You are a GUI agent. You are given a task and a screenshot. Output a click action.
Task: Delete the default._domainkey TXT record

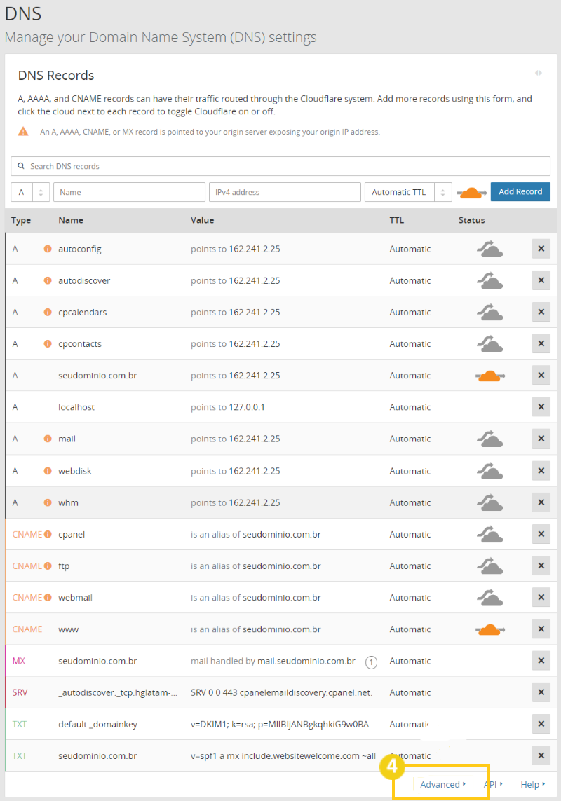tap(541, 724)
